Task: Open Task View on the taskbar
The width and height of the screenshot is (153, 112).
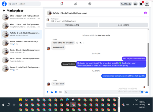Action: (x=14, y=105)
